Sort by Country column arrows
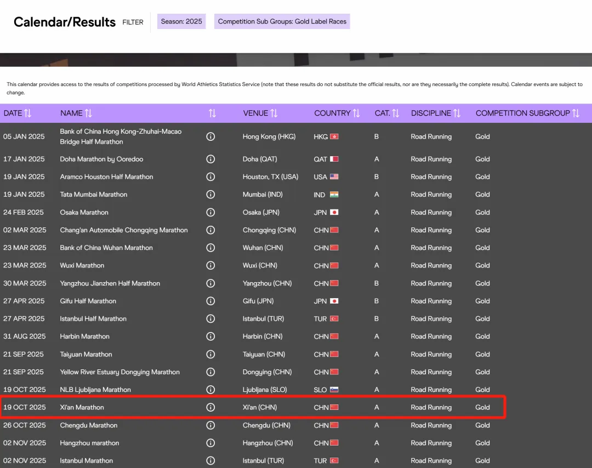 click(356, 113)
